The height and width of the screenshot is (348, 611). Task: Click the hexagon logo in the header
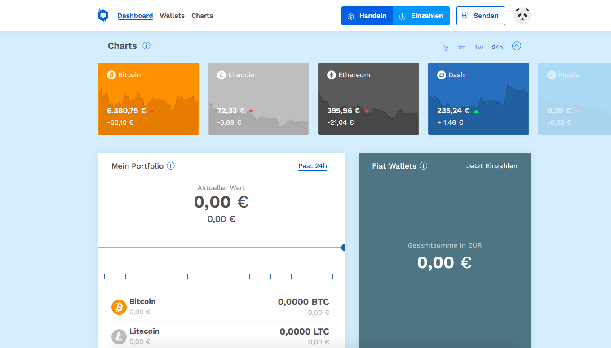[103, 16]
